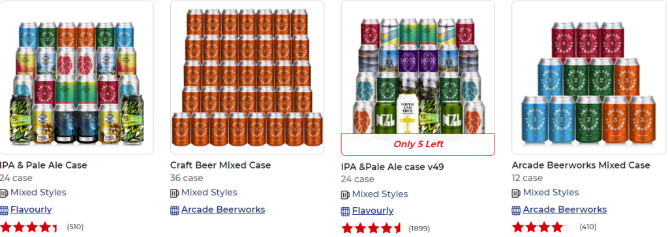This screenshot has height=237, width=668.
Task: Click barrel icon beside v49 case's Flavourly link
Action: coord(346,212)
